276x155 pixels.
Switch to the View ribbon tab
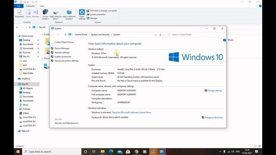(x=42, y=6)
